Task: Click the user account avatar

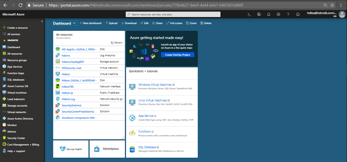Action: [x=342, y=14]
